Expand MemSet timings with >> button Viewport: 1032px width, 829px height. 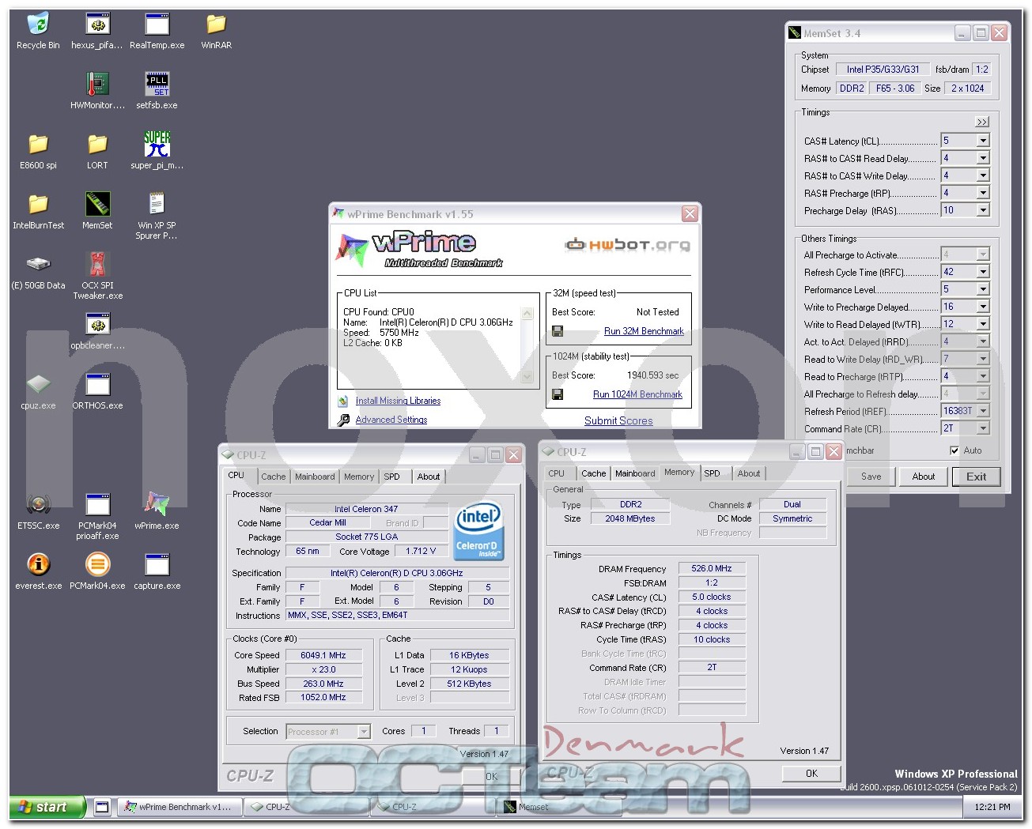tap(982, 122)
